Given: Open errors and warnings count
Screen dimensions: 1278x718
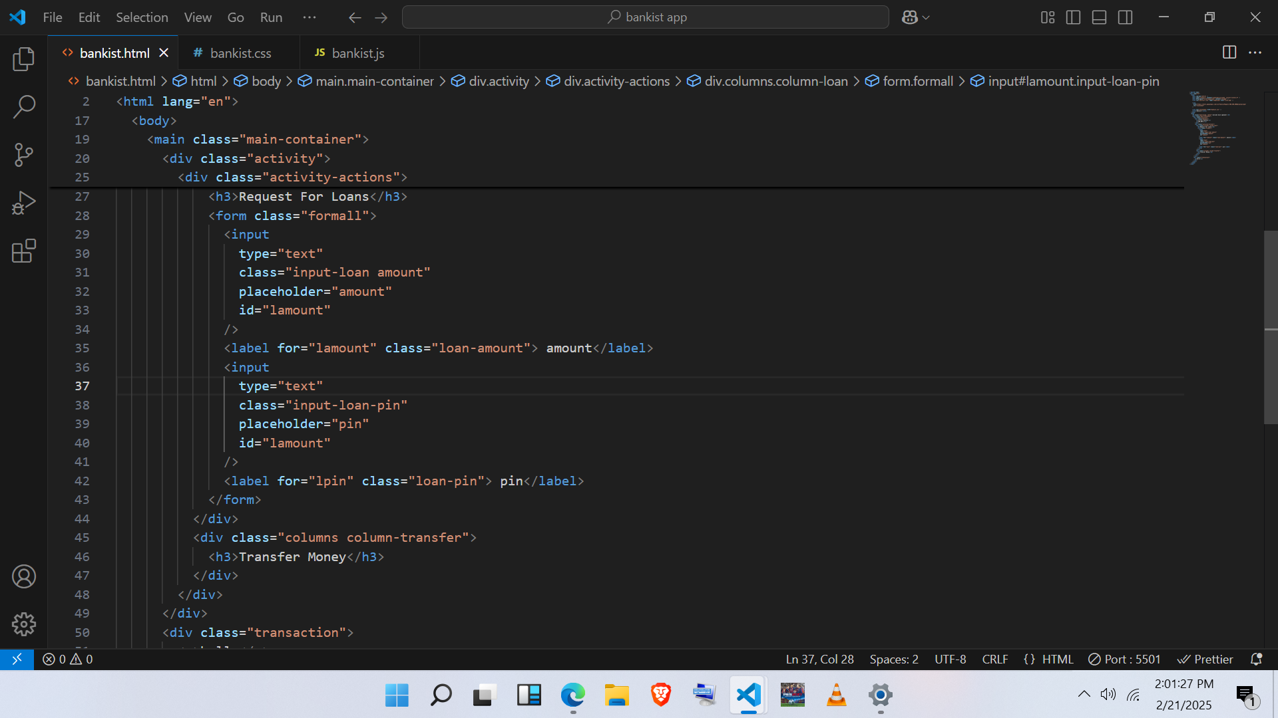Looking at the screenshot, I should (x=68, y=659).
